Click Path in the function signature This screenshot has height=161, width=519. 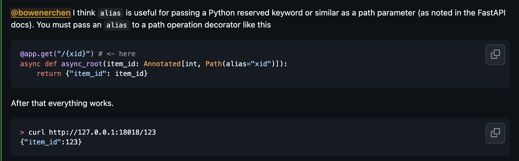coord(214,64)
